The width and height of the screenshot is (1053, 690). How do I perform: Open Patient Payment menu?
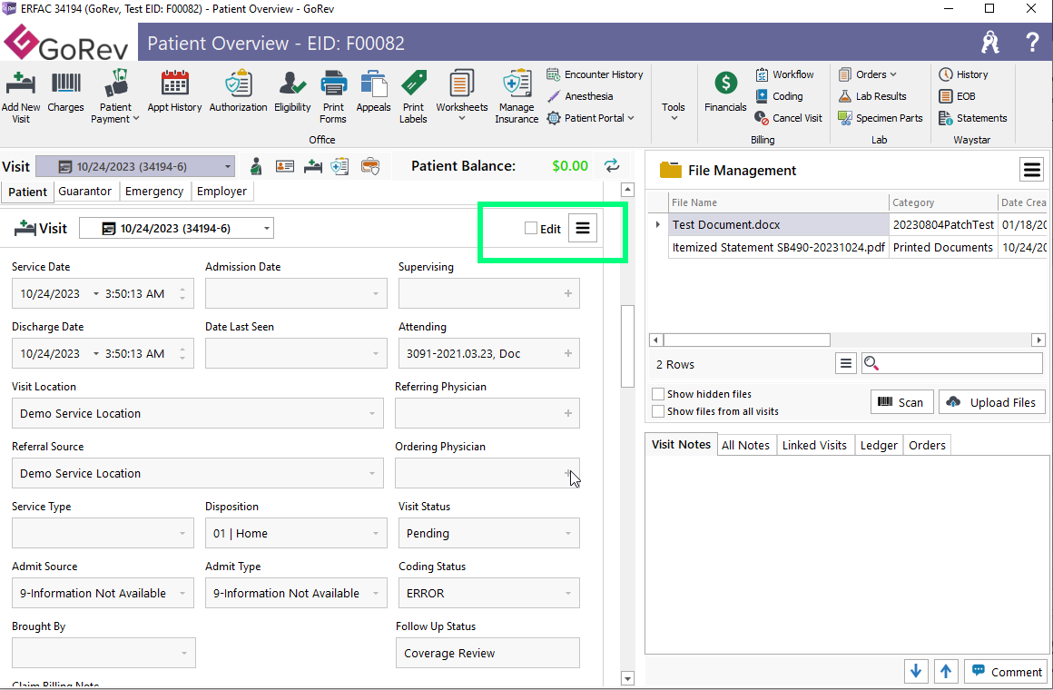tap(115, 98)
